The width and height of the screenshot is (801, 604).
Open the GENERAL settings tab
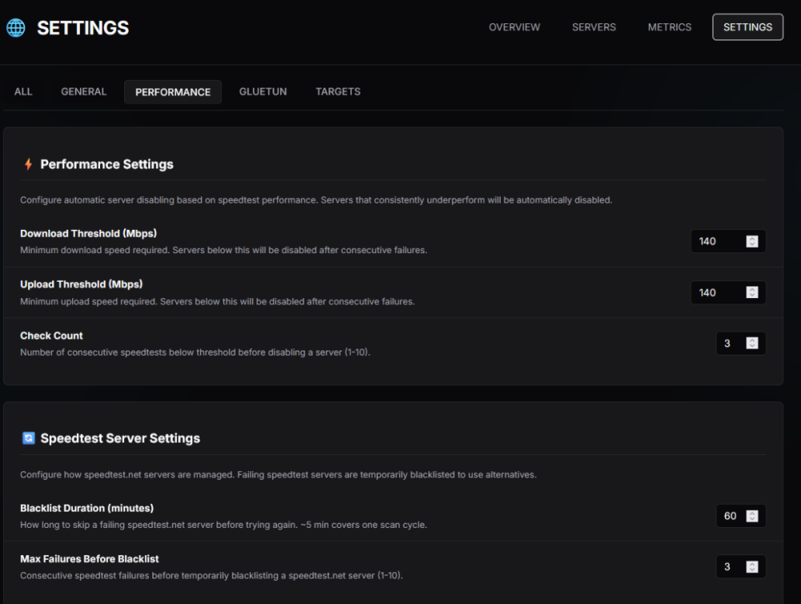click(x=83, y=91)
